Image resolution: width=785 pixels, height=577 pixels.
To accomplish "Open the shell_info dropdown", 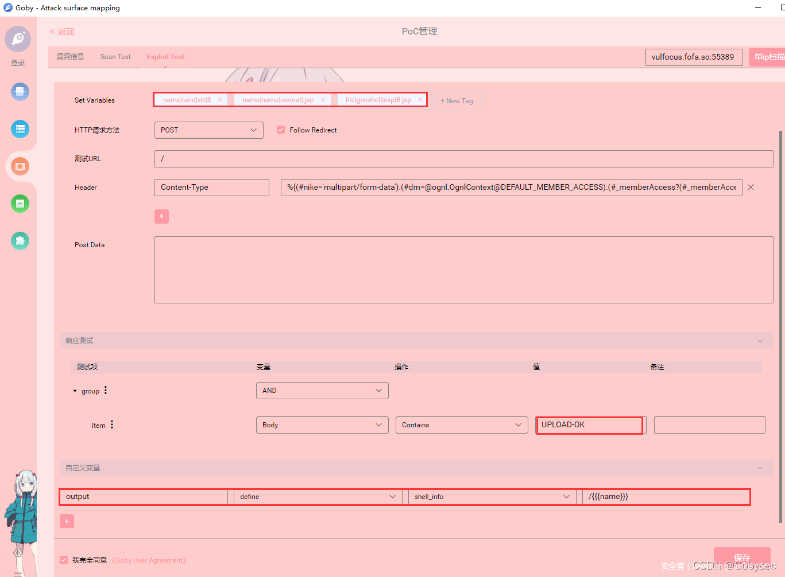I will 491,497.
